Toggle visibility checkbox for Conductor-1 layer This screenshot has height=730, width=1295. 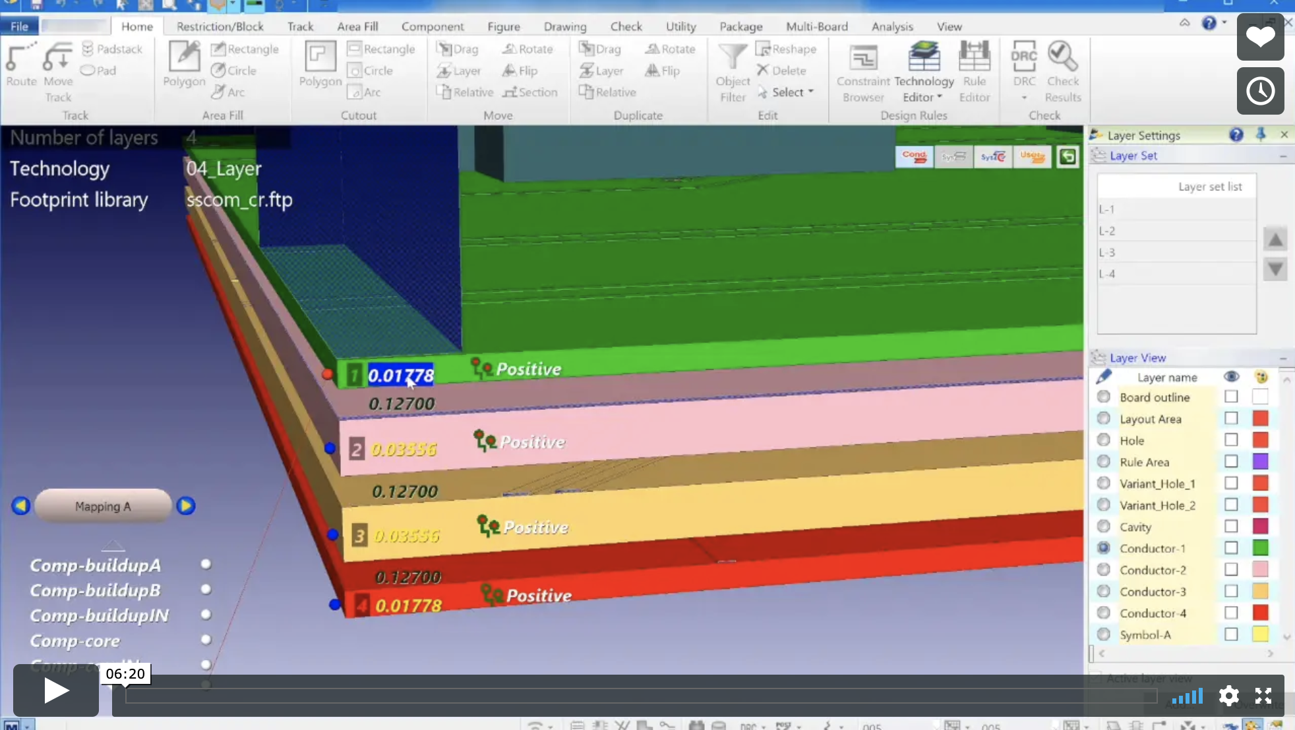1230,547
